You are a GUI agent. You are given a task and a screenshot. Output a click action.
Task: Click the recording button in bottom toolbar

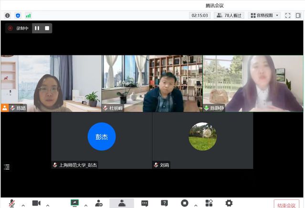coord(185,203)
